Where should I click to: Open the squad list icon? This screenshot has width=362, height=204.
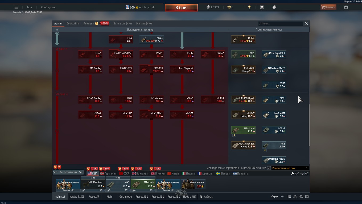(289, 197)
